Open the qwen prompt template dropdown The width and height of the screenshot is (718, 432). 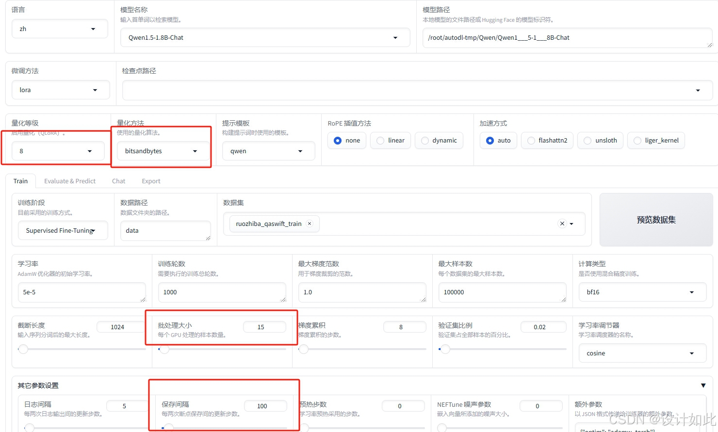pos(268,151)
